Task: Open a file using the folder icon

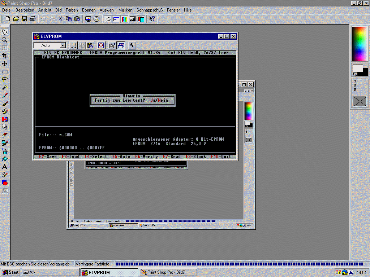Action: click(x=16, y=19)
